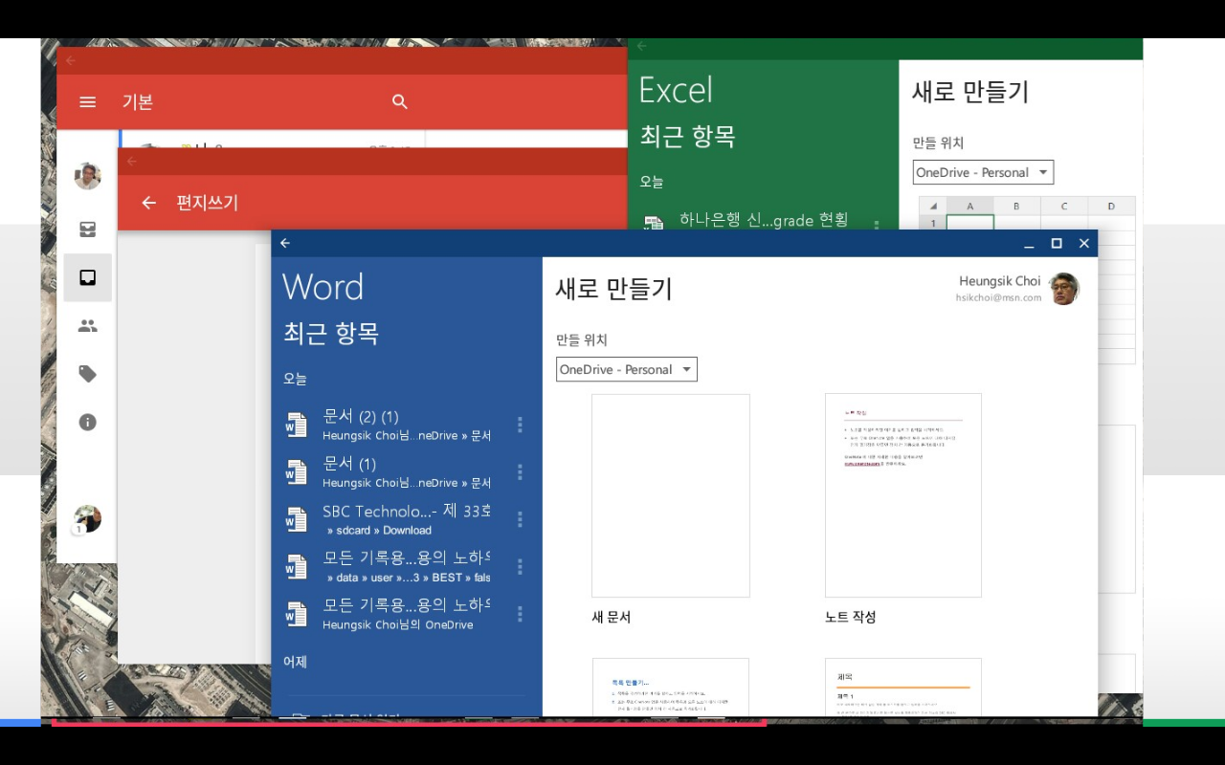Screen dimensions: 1225x765
Task: Close the Word window
Action: tap(1084, 244)
